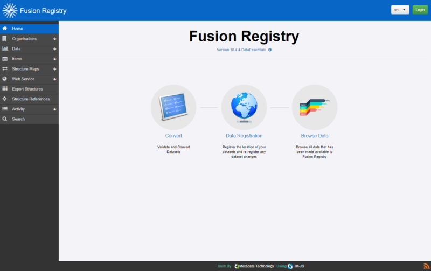This screenshot has width=431, height=271.
Task: Click the Browse Data chart image
Action: [315, 107]
